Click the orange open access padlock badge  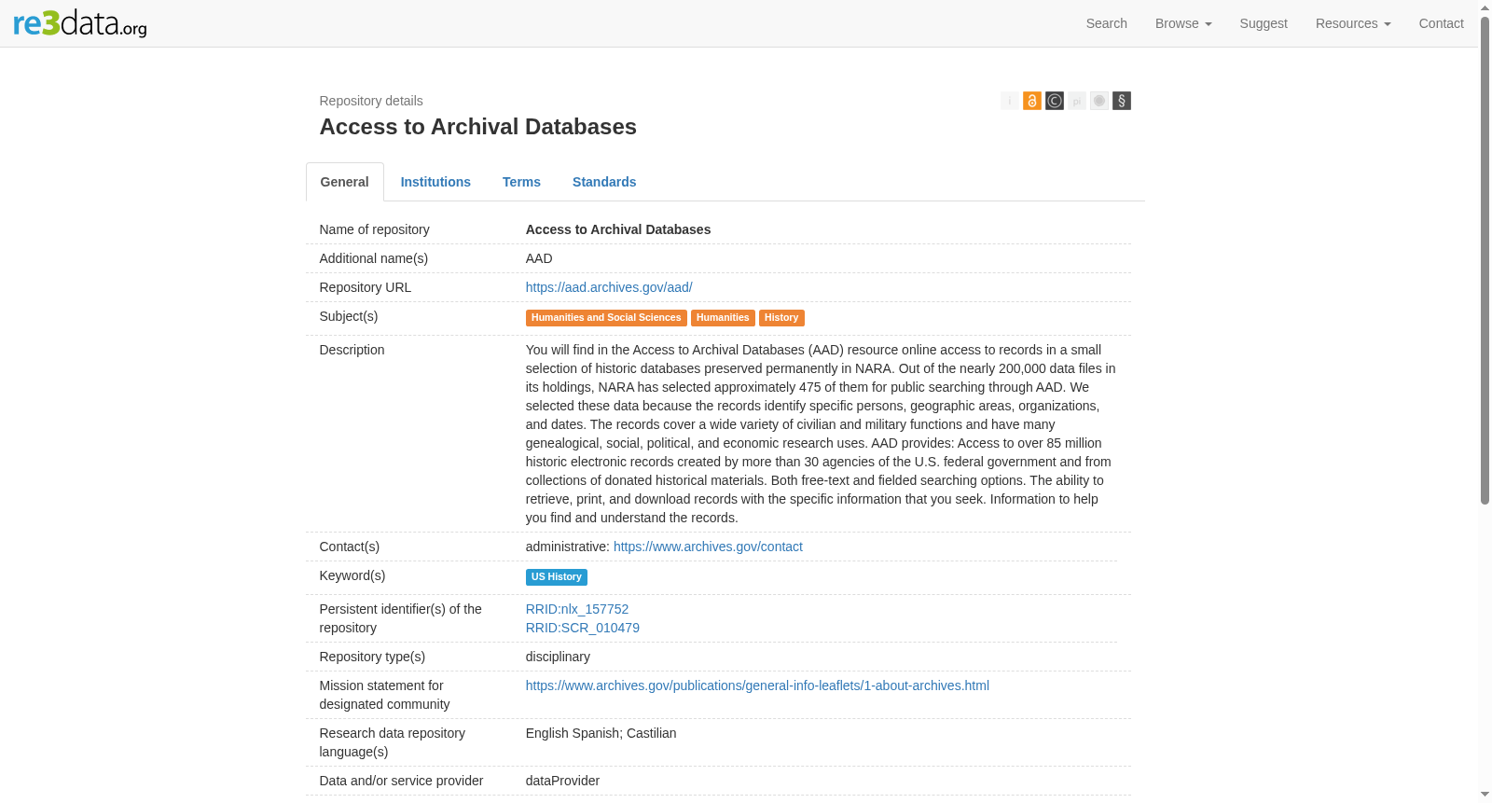[1032, 101]
